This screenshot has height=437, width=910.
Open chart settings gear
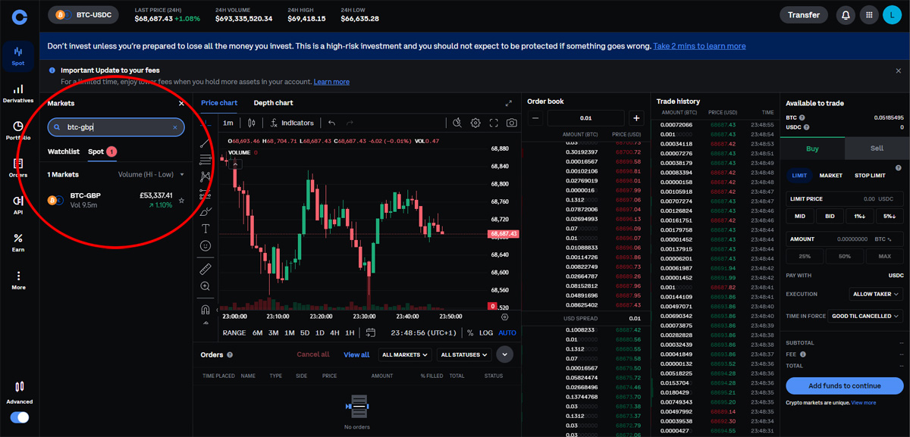(x=475, y=123)
